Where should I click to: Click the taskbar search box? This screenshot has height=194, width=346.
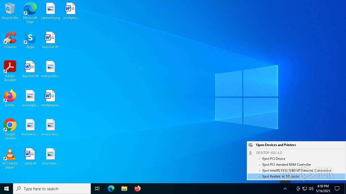[x=52, y=189]
